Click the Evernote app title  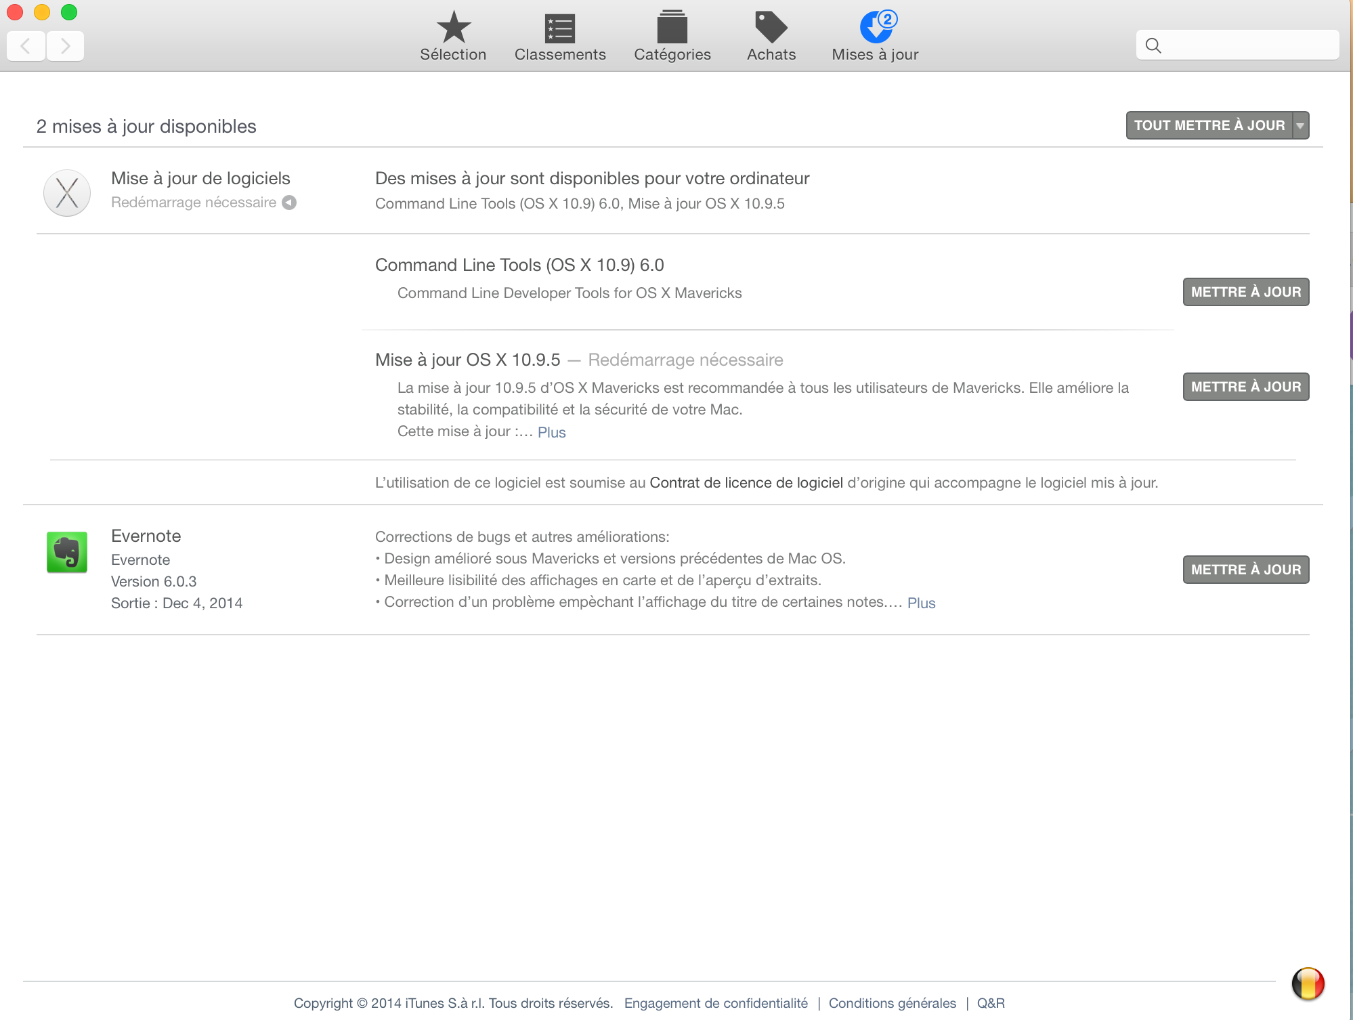point(146,536)
